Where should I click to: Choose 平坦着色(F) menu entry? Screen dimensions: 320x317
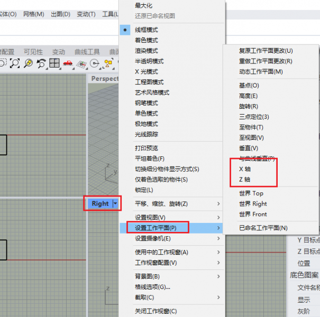[149, 158]
